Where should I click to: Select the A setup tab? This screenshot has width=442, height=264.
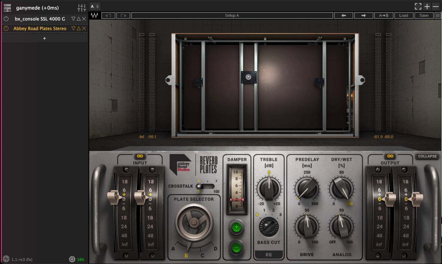click(92, 6)
